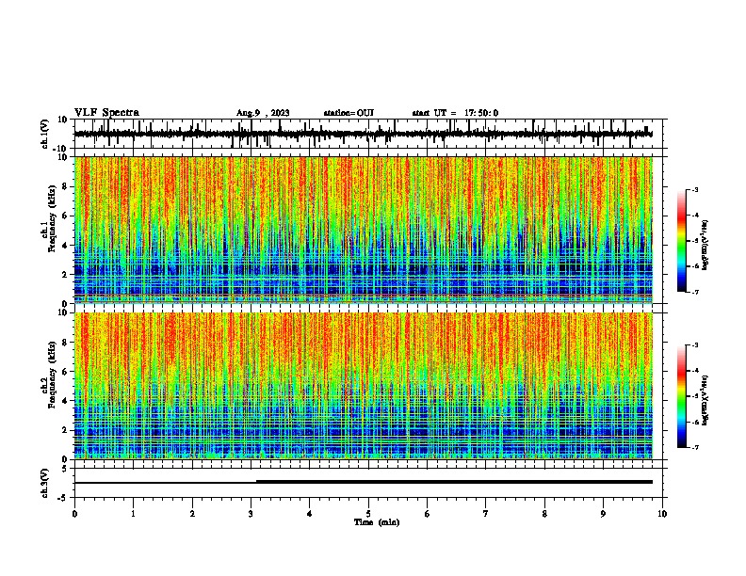Screen dimensions: 746x576
Task: Click the "ch.1(V)" waveform axis label
Action: click(45, 134)
